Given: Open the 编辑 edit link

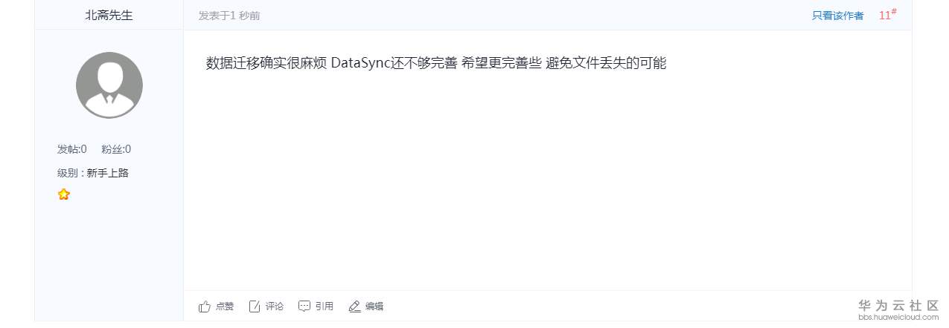Looking at the screenshot, I should tap(374, 306).
